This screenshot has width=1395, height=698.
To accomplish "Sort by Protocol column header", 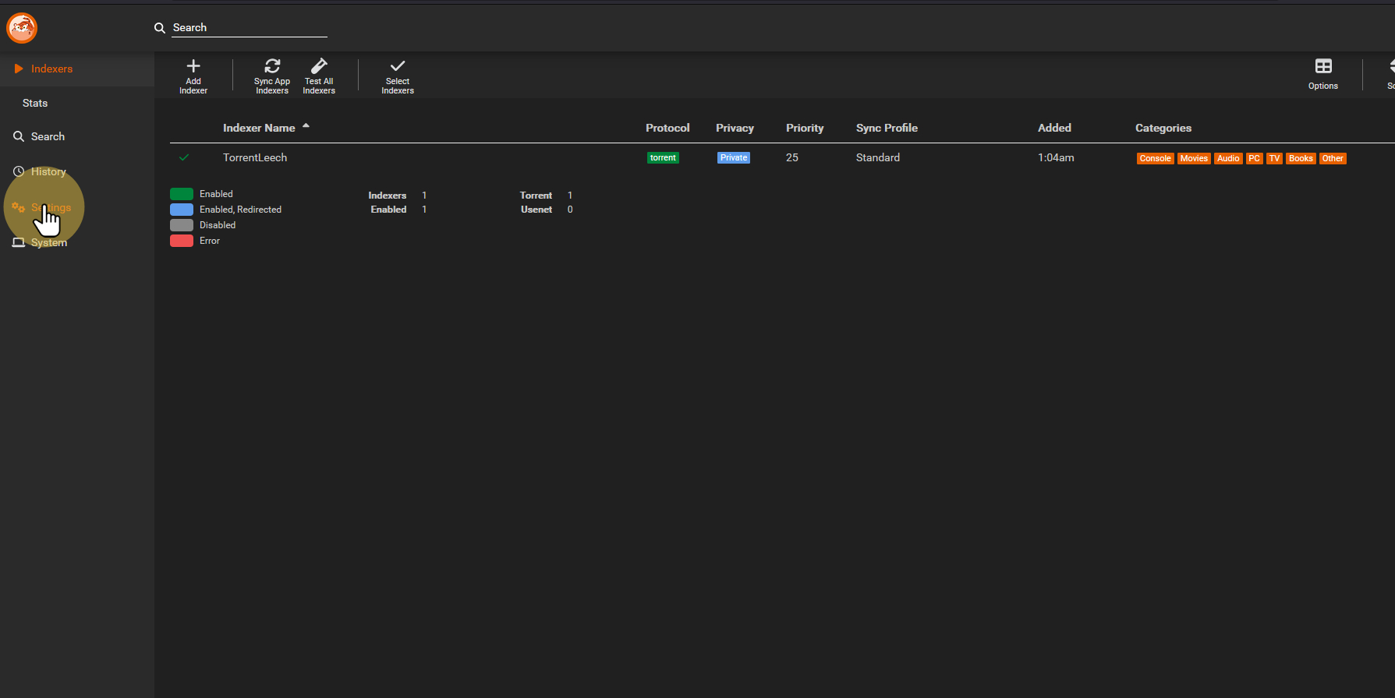I will [x=667, y=128].
